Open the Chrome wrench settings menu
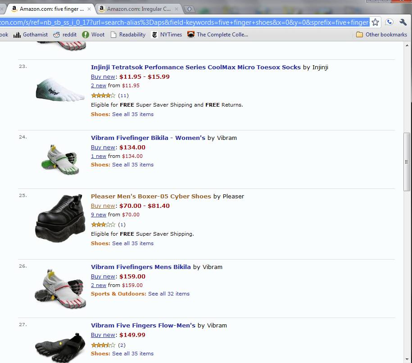 [402, 22]
